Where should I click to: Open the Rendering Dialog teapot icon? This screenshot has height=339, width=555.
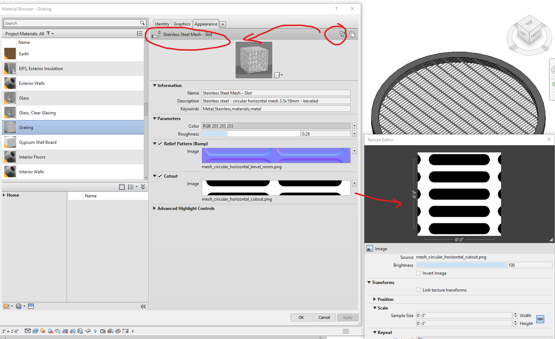tap(58, 331)
